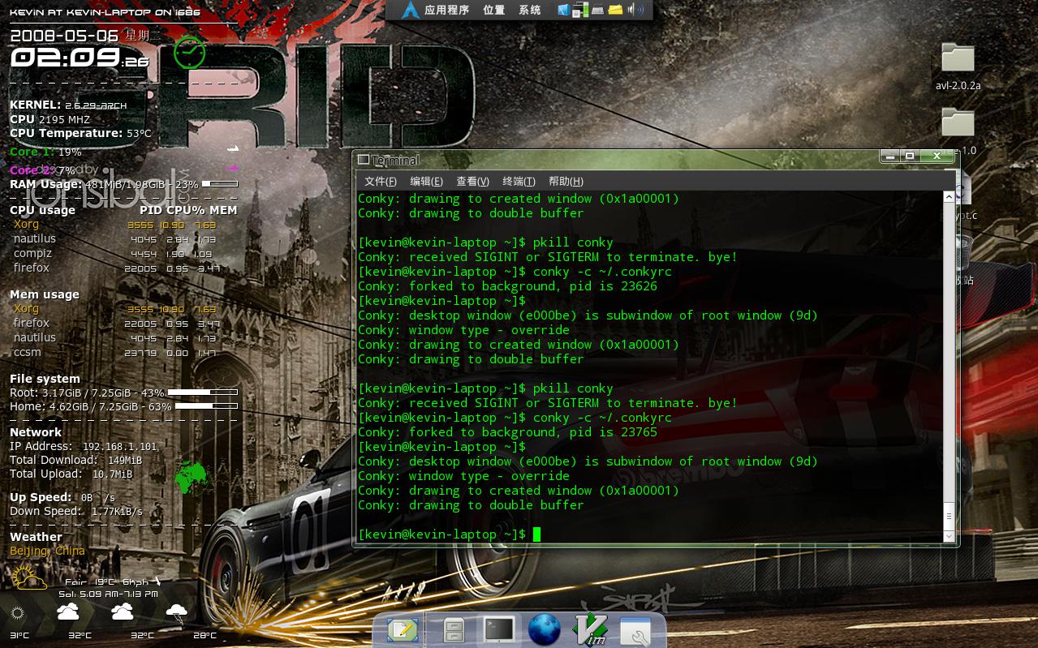
Task: Click the 'Down Speed: 1.77KiB/s' line
Action: tap(76, 511)
